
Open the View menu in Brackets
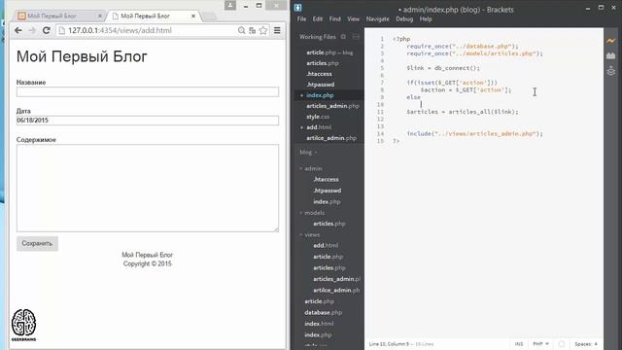pyautogui.click(x=353, y=18)
